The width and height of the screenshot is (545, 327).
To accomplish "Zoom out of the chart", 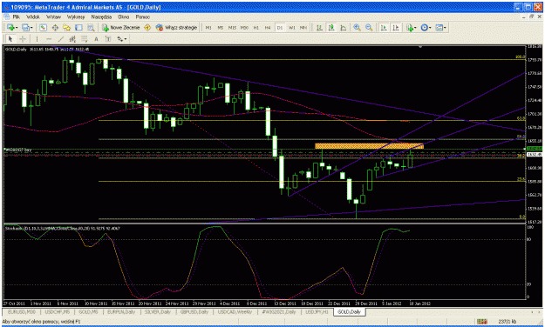I will [369, 27].
